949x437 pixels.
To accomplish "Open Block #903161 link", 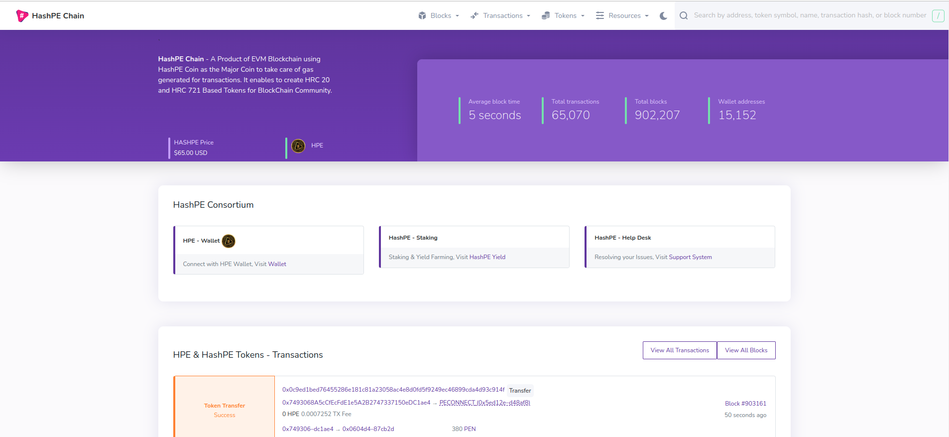I will [745, 404].
